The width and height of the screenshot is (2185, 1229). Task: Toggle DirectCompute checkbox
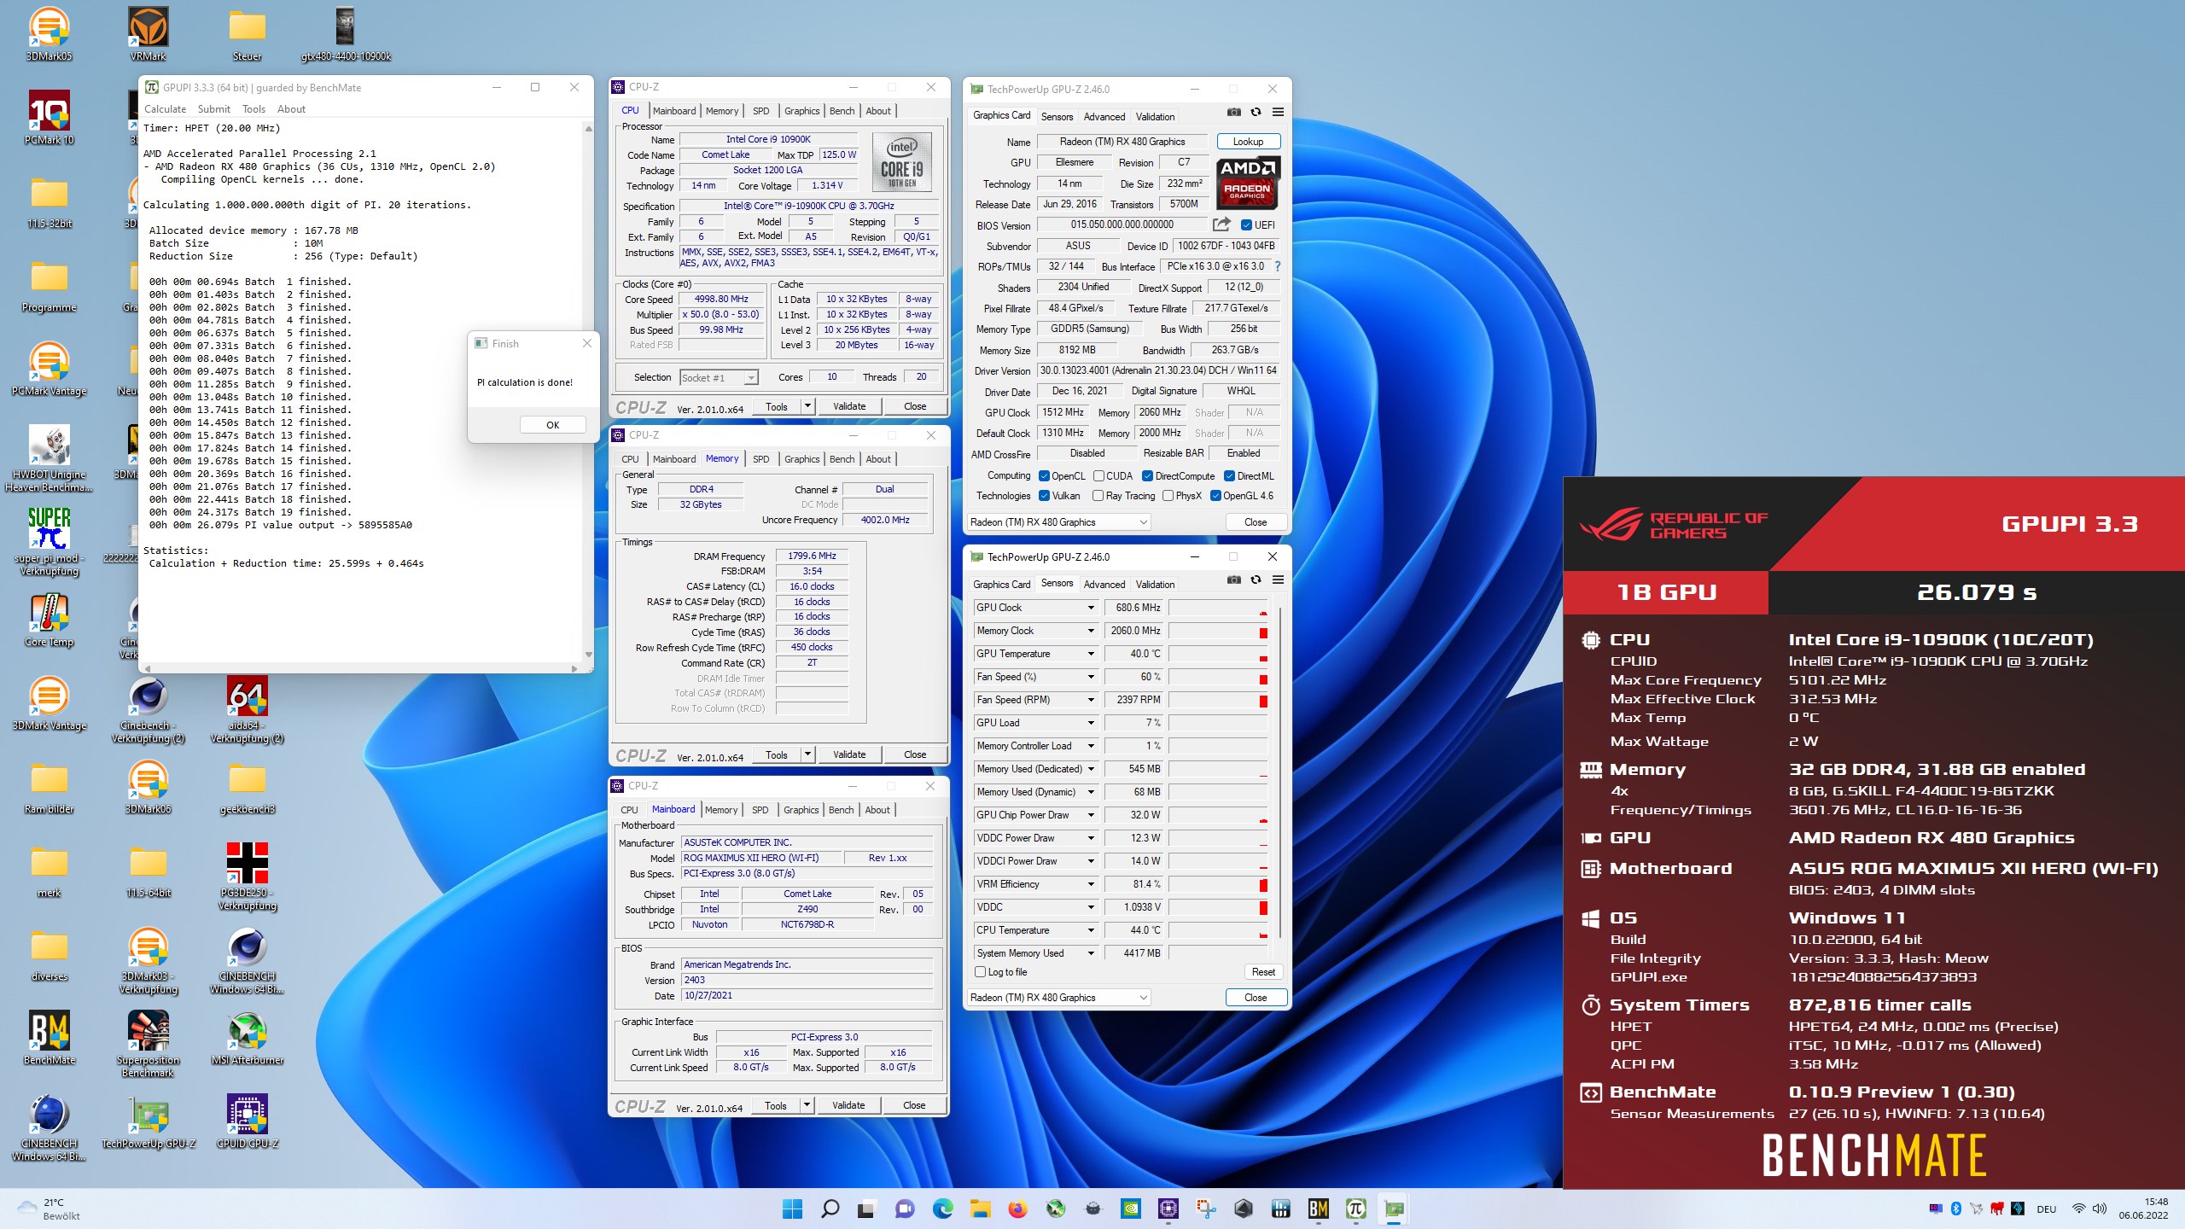(1147, 476)
